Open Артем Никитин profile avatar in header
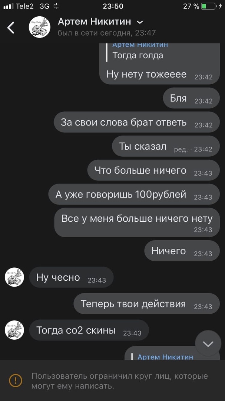Viewport: 225px width, 401px height. tap(39, 27)
